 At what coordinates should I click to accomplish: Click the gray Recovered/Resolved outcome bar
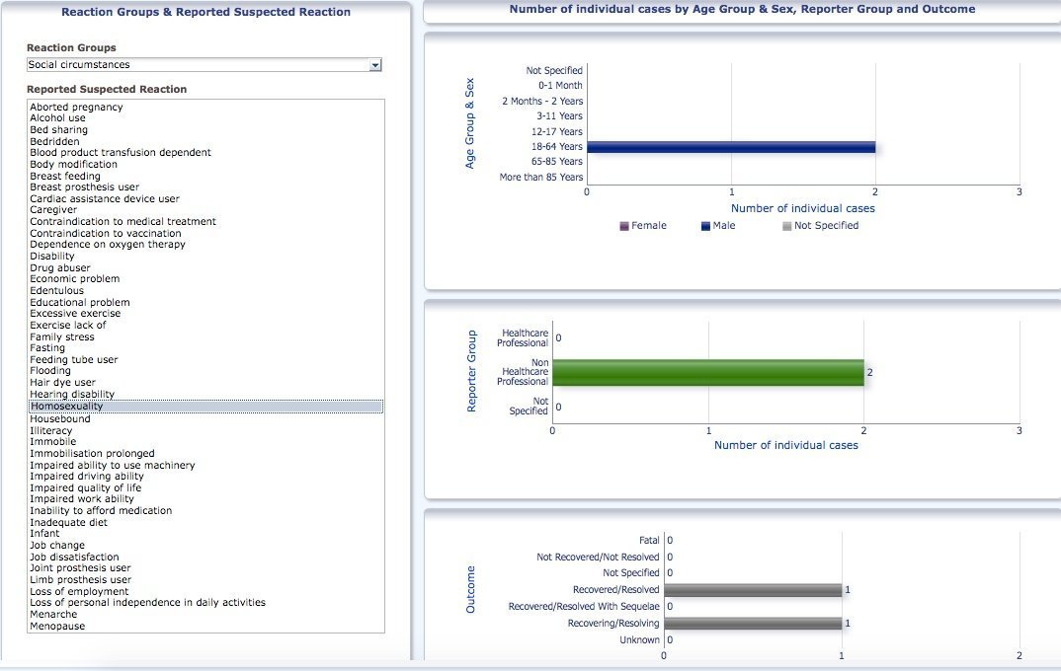(753, 590)
